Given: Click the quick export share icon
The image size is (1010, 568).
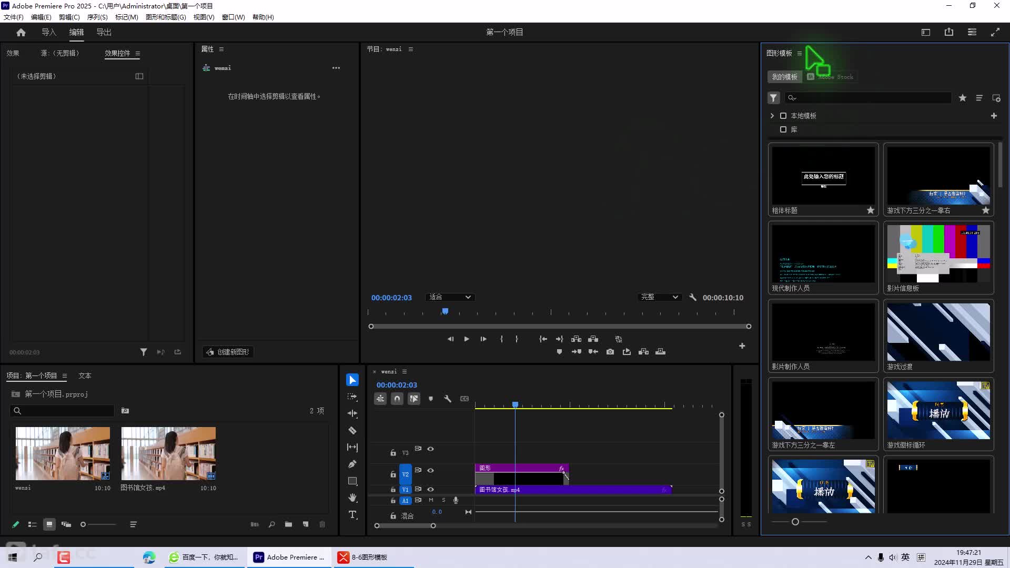Looking at the screenshot, I should pos(949,32).
